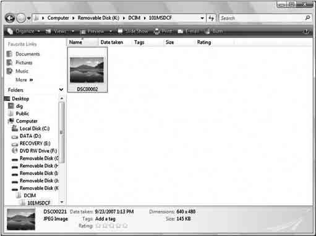Select the DSC00002 photo thumbnail
This screenshot has height=236, width=316.
(x=87, y=70)
